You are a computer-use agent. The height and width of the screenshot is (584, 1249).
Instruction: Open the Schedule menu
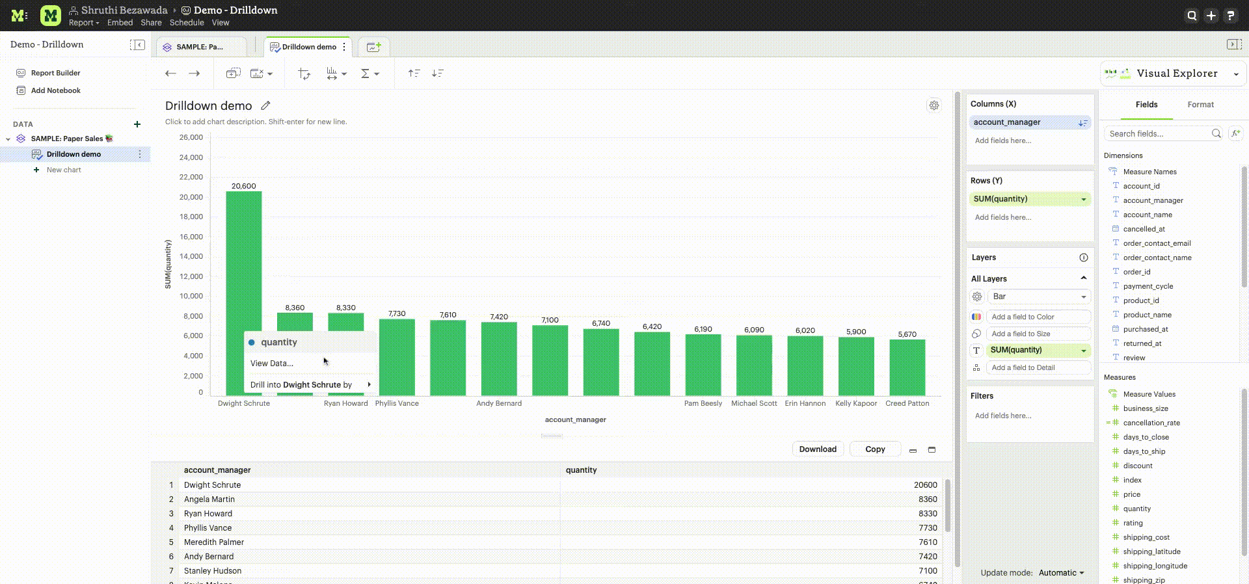point(187,23)
